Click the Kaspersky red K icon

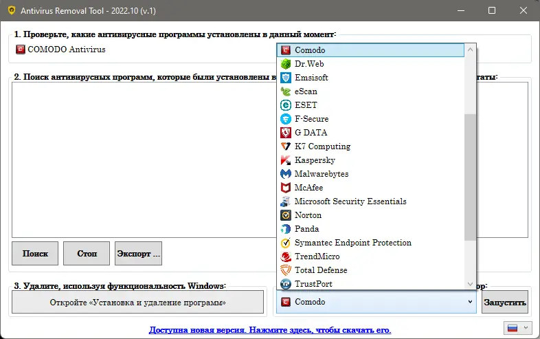pyautogui.click(x=286, y=160)
